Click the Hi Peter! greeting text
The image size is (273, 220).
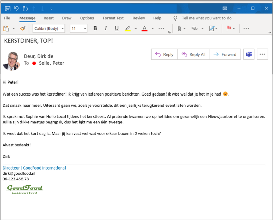click(11, 82)
